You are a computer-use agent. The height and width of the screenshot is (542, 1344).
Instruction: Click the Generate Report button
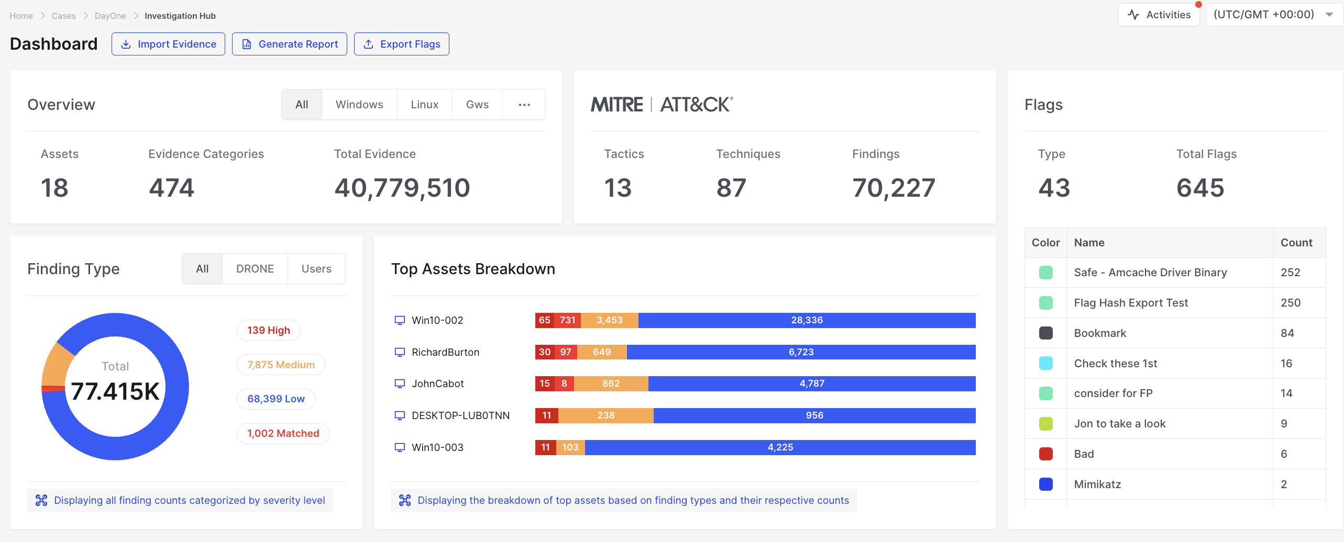point(290,44)
